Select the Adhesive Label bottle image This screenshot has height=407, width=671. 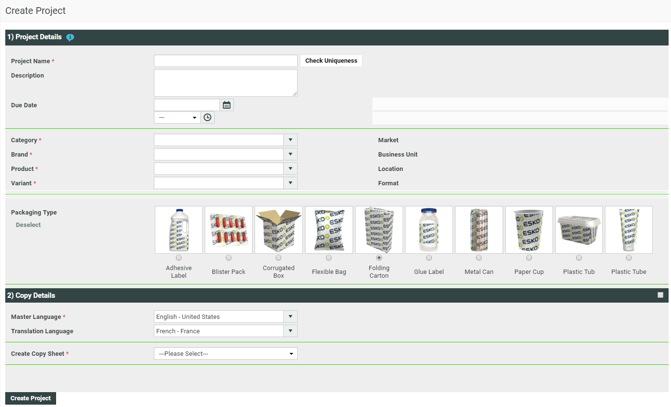(179, 230)
